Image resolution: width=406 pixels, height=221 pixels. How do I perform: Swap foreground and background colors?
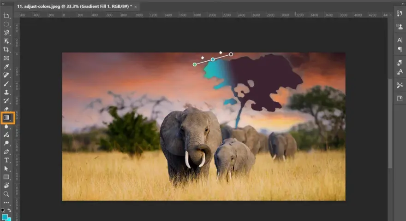click(9, 210)
